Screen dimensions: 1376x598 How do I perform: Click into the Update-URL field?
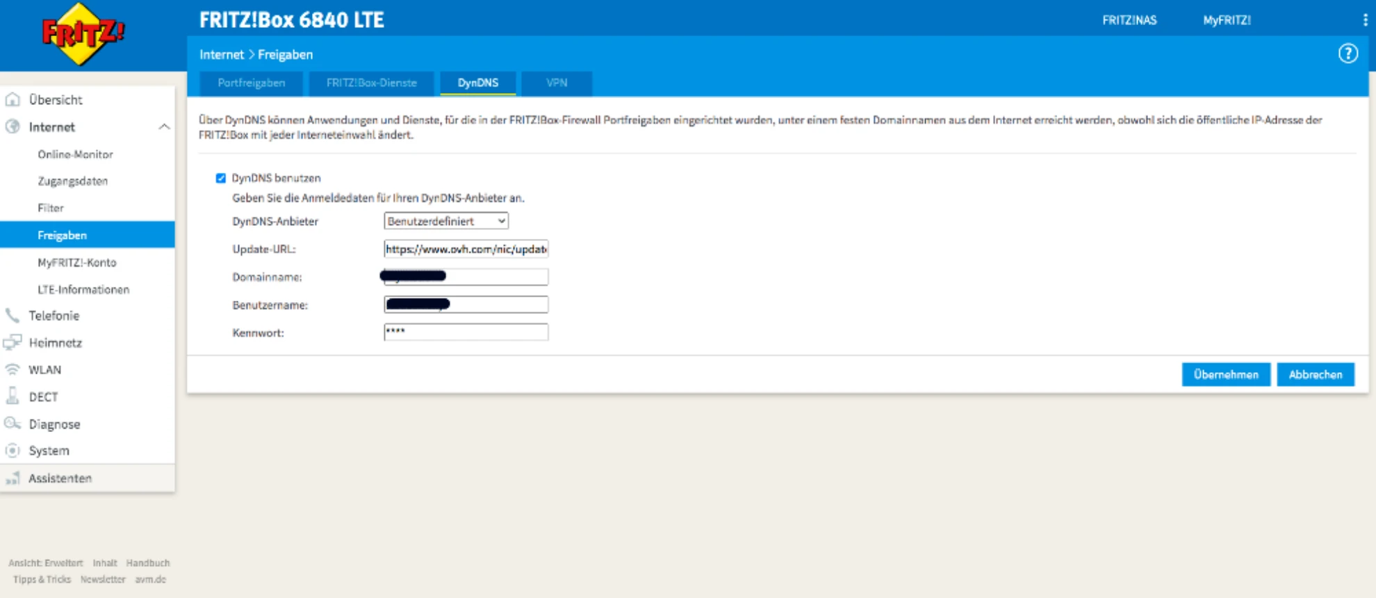point(466,249)
